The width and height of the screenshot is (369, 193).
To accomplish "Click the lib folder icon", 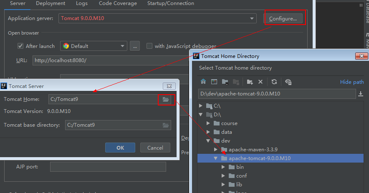I will coord(232,184).
